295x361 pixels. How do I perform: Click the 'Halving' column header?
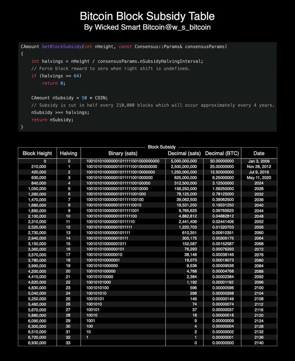(x=69, y=153)
